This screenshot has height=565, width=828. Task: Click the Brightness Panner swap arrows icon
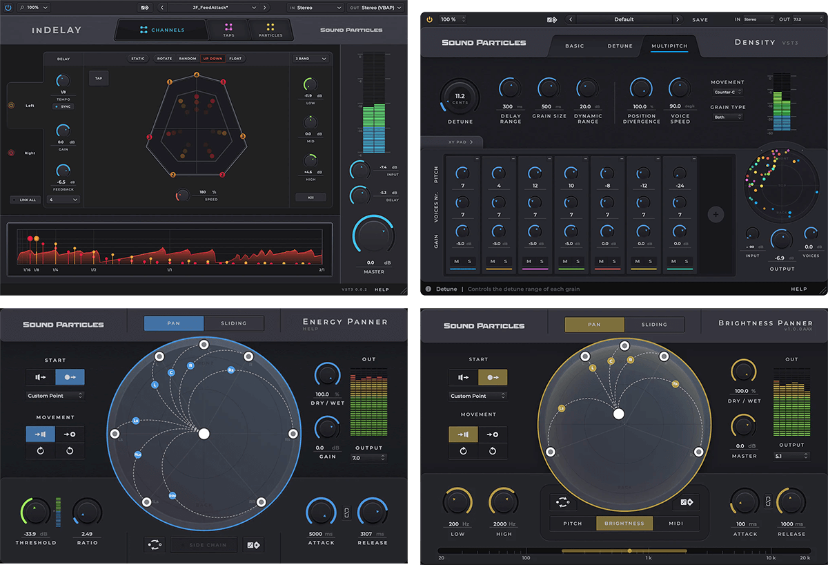(563, 502)
